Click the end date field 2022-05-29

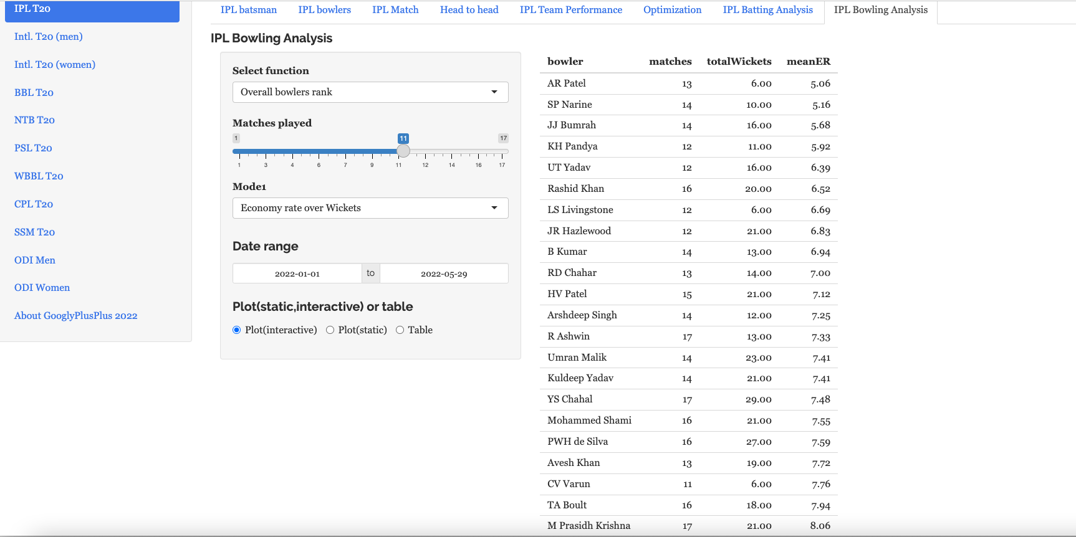tap(444, 273)
